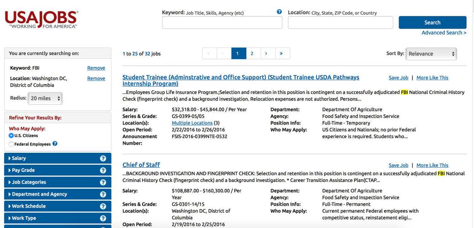This screenshot has width=474, height=228.
Task: Open the Sort By Relevance dropdown
Action: (431, 54)
